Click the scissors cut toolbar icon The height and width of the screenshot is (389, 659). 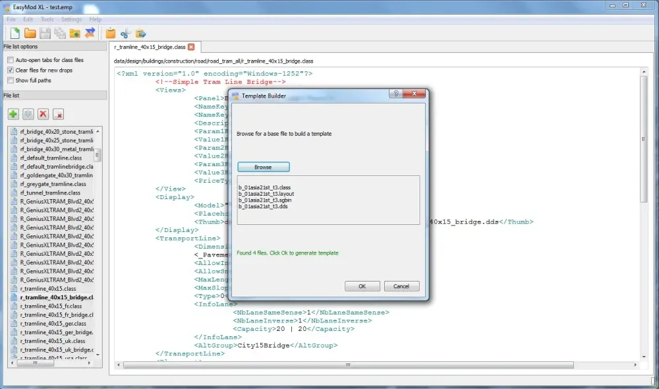point(125,33)
